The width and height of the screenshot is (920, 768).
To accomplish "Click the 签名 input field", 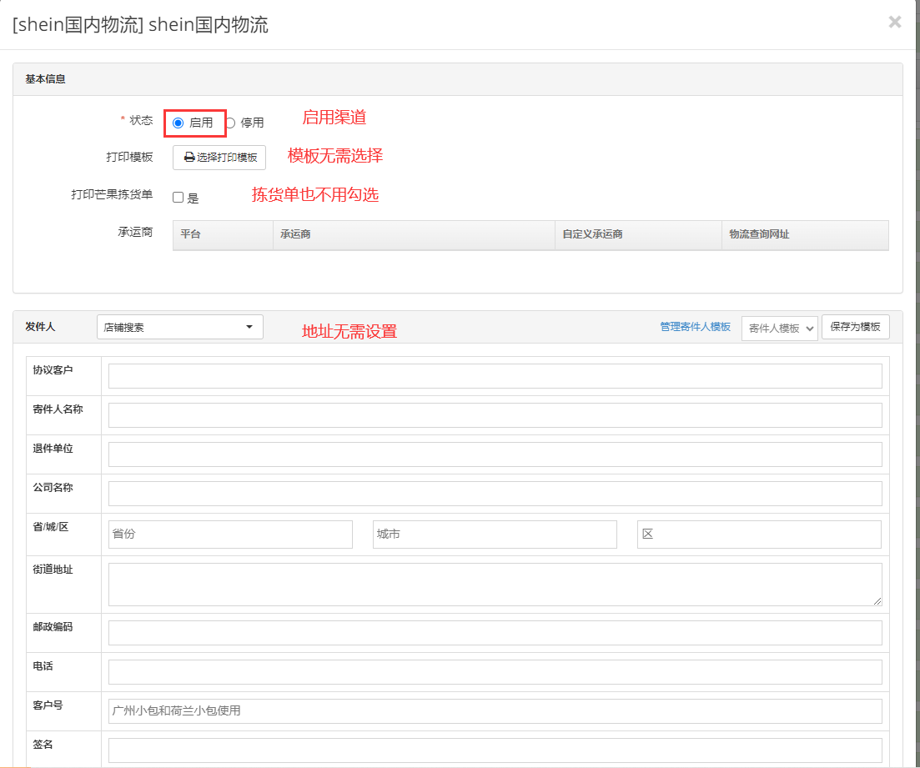I will click(495, 750).
